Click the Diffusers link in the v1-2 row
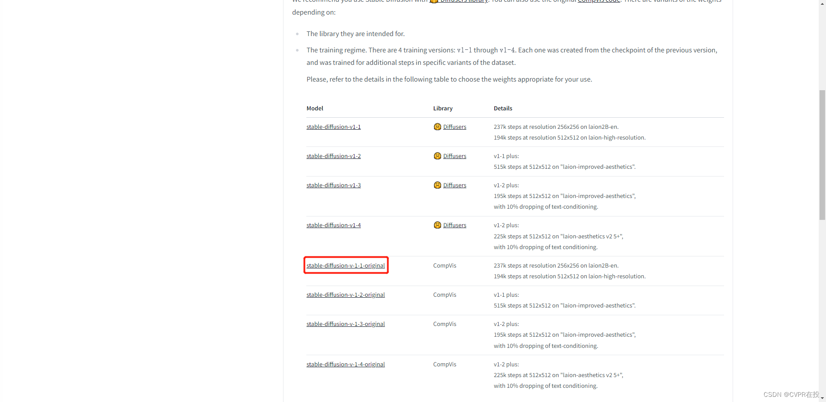 click(455, 156)
